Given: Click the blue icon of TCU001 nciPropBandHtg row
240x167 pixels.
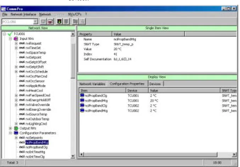Looking at the screenshot, I should pyautogui.click(x=82, y=100).
